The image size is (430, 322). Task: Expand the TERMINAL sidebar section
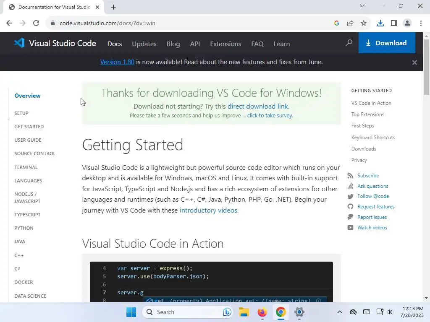point(26,167)
